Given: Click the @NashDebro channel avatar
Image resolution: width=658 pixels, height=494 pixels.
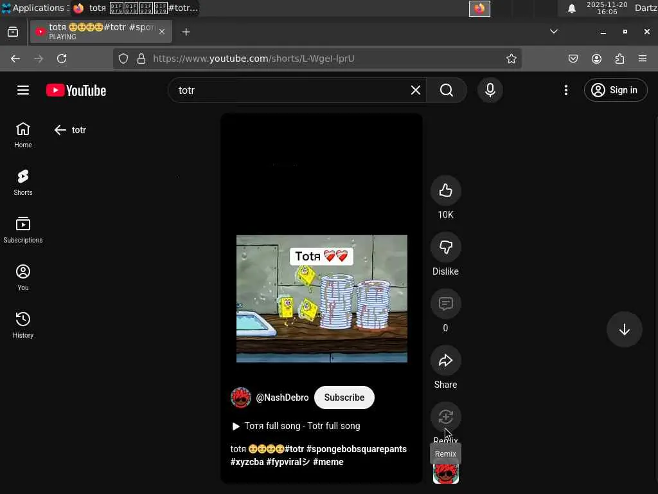Looking at the screenshot, I should coord(241,398).
